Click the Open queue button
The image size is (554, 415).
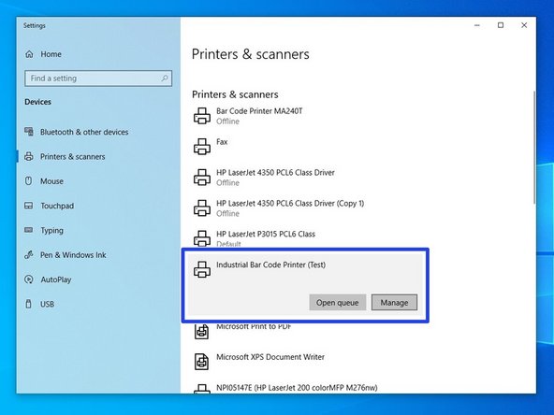click(x=338, y=303)
